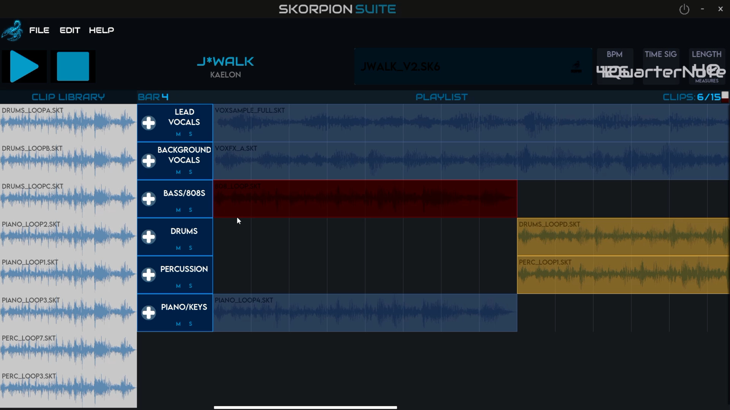Click the scorpion logo icon near File
Screen dimensions: 730x410
tap(12, 30)
